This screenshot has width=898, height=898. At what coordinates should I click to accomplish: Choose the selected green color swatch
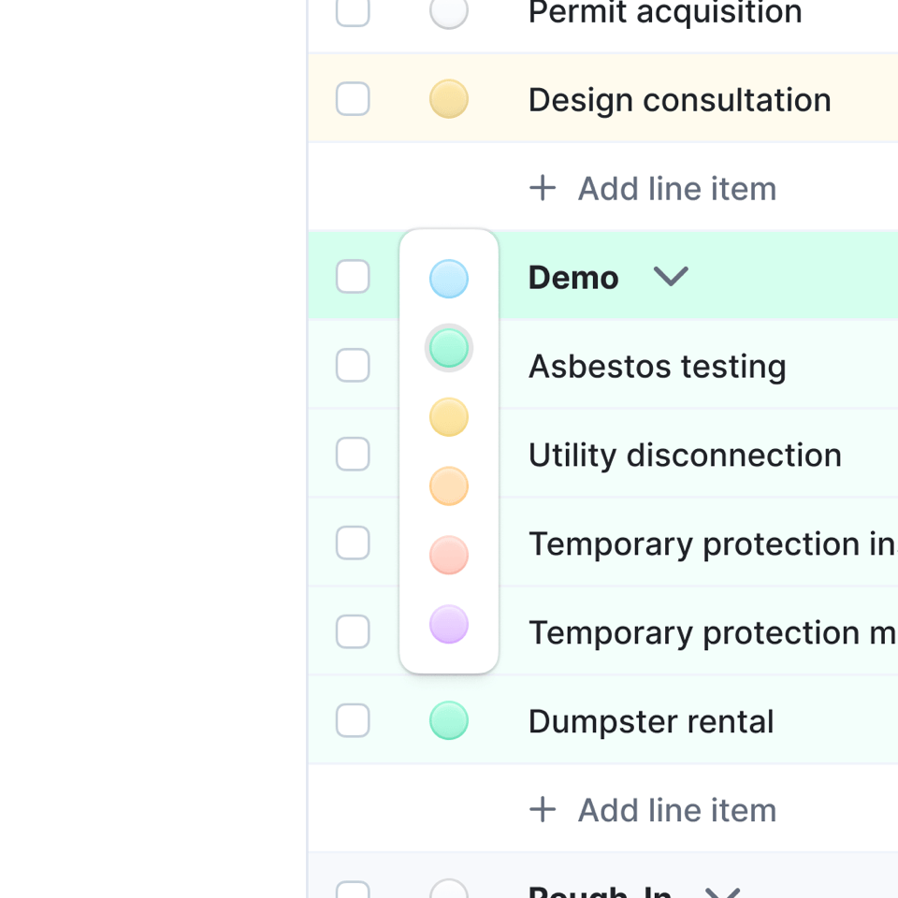click(x=449, y=348)
